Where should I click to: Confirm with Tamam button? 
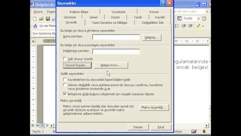(138, 127)
